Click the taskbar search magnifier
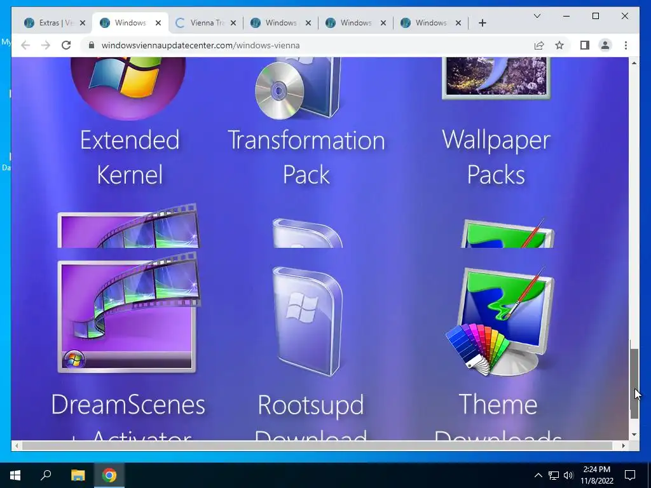The width and height of the screenshot is (651, 488). pos(46,475)
